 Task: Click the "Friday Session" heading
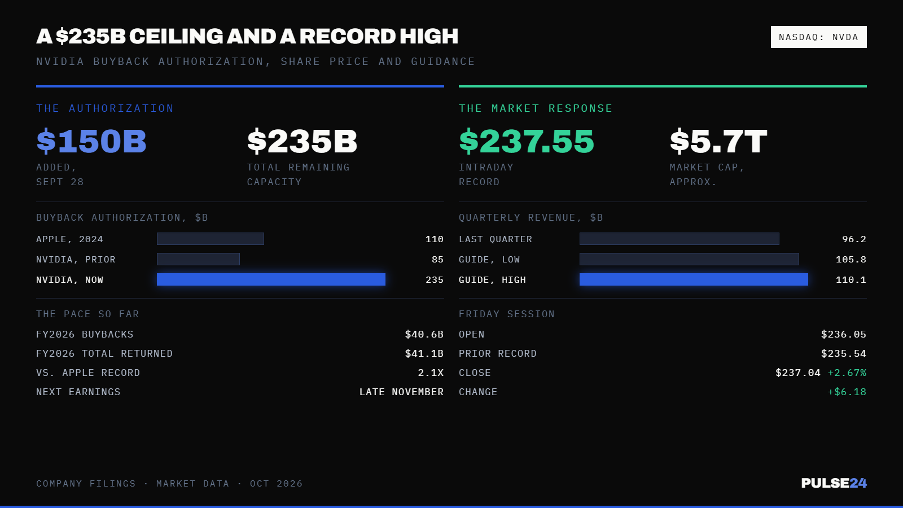507,314
